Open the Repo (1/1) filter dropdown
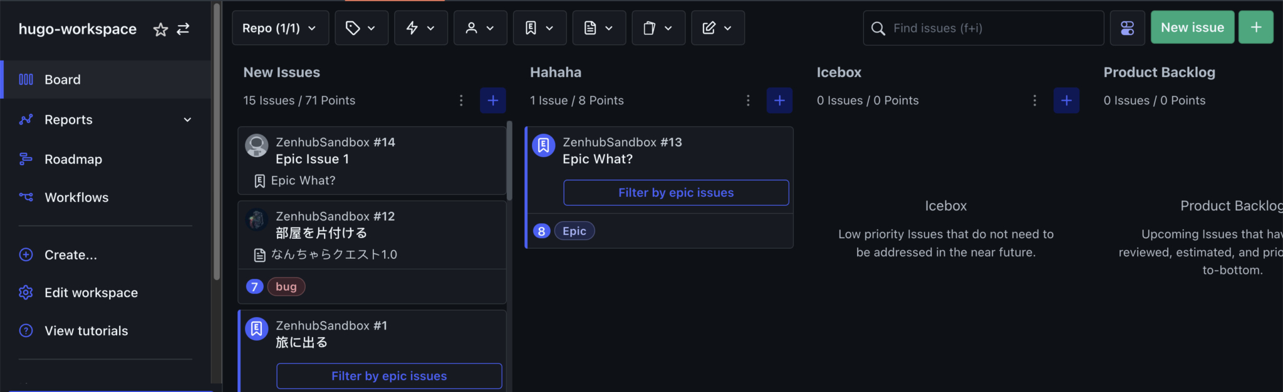This screenshot has width=1283, height=392. coord(280,28)
